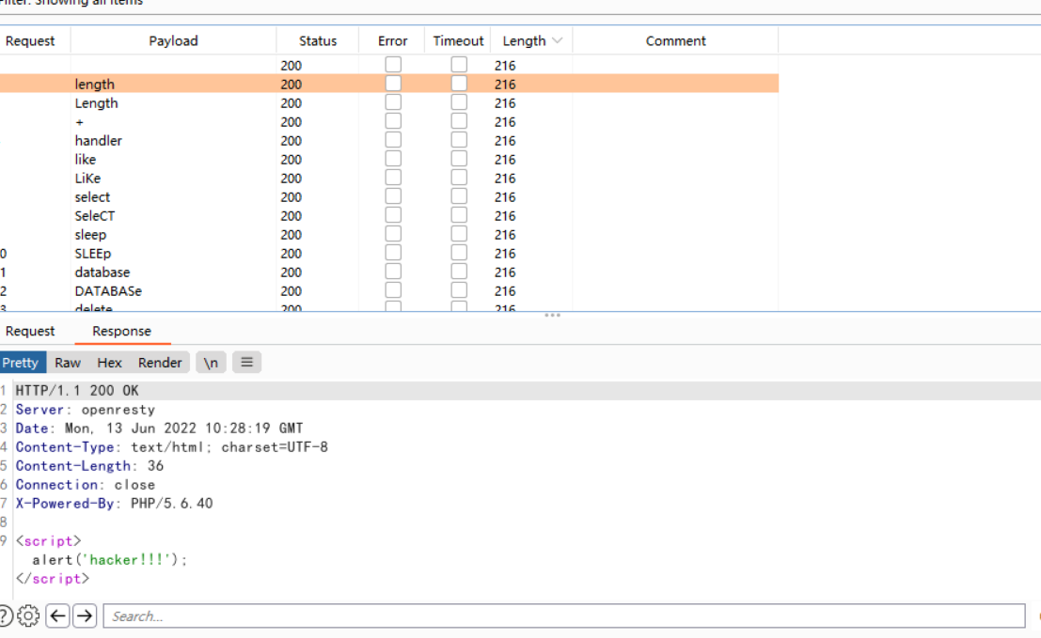This screenshot has width=1041, height=638.
Task: Click the help question mark icon
Action: click(x=4, y=615)
